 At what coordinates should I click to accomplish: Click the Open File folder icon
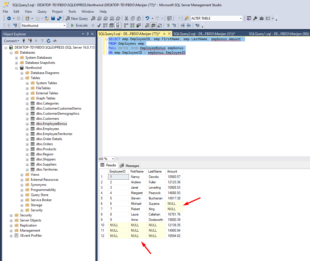pyautogui.click(x=47, y=18)
